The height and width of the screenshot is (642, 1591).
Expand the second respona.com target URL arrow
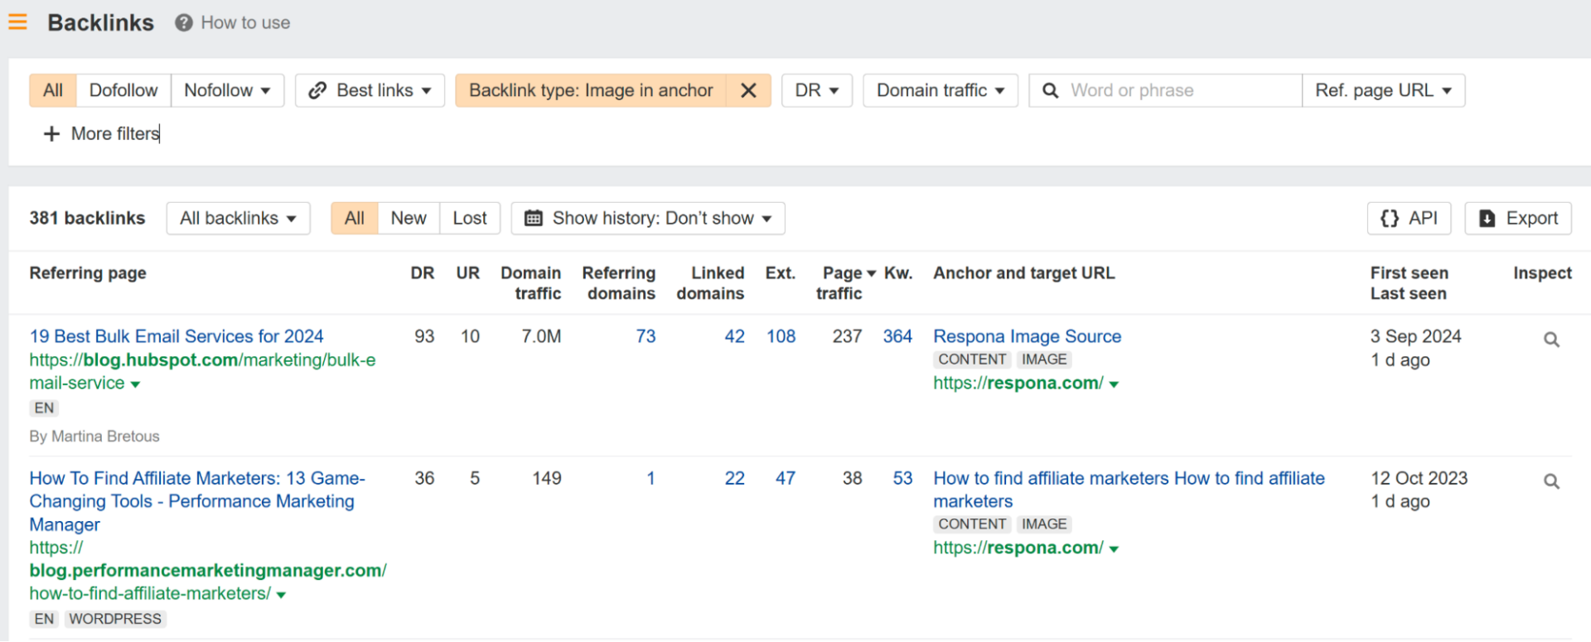tap(1114, 549)
